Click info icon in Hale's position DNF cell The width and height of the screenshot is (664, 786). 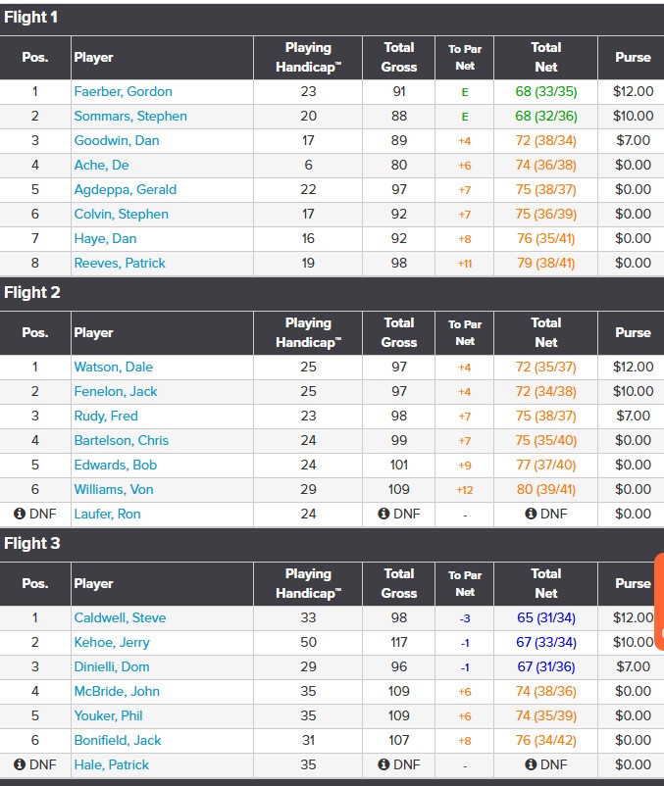20,764
